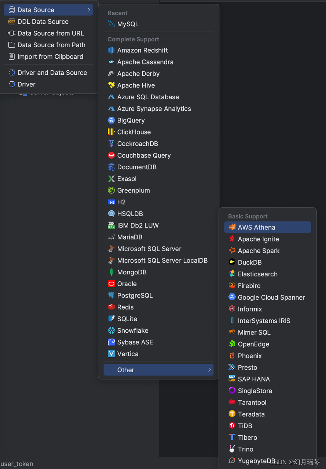Click the MongoDB leaf icon
This screenshot has height=469, width=326.
[x=111, y=272]
